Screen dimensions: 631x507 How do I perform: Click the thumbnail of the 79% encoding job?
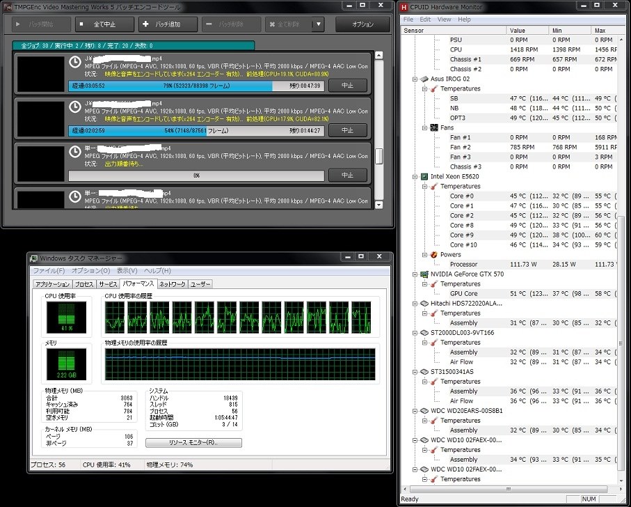click(40, 74)
